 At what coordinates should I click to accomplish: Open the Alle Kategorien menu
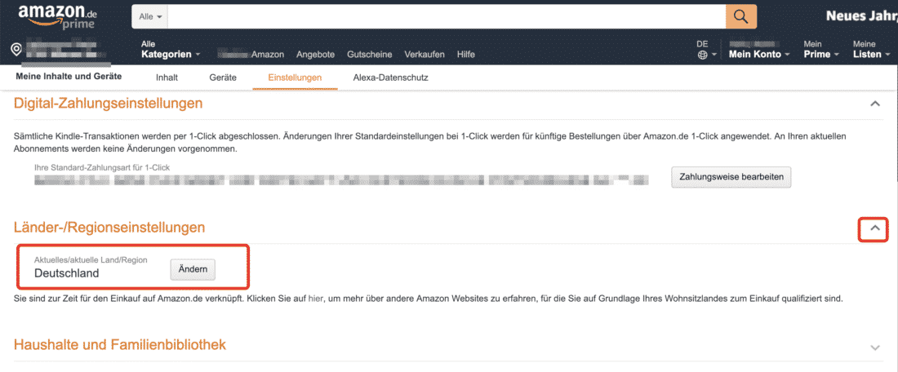pyautogui.click(x=170, y=49)
